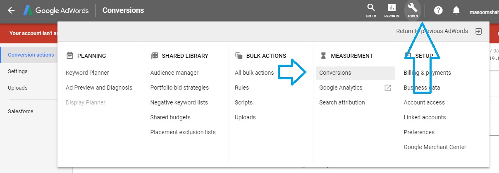Click the BULK ACTIONS section heading
Viewport: 499px width, 173px height.
click(266, 56)
